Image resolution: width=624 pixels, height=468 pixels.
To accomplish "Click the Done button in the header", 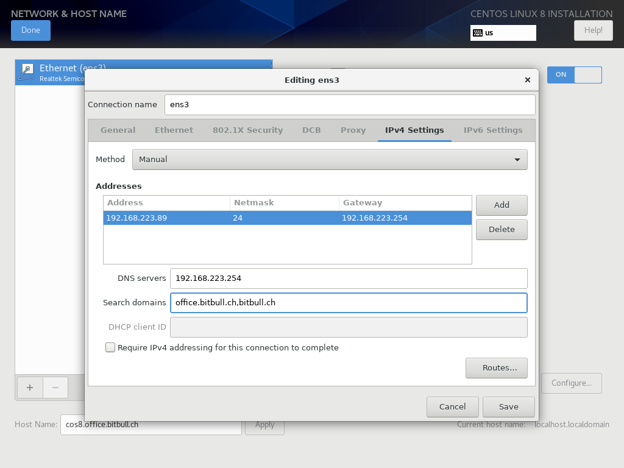I will pos(30,30).
